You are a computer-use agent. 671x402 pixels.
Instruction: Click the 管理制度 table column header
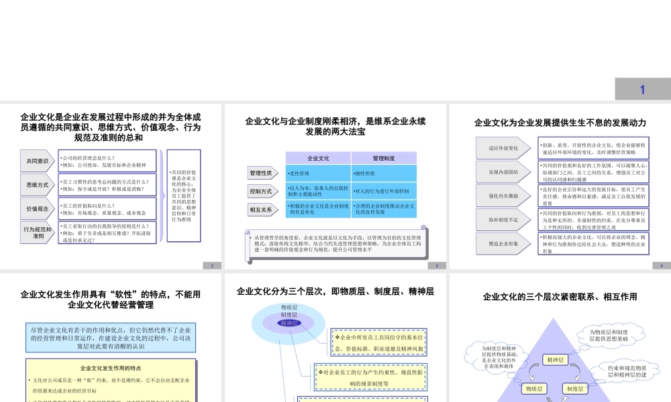click(x=384, y=158)
